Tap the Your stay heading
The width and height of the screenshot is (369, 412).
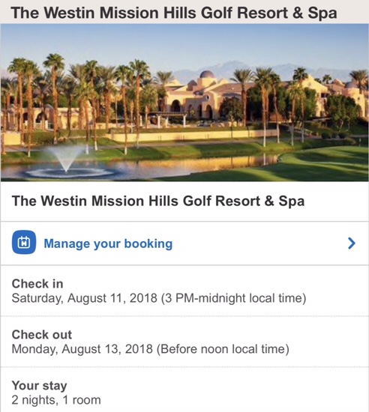coord(39,386)
